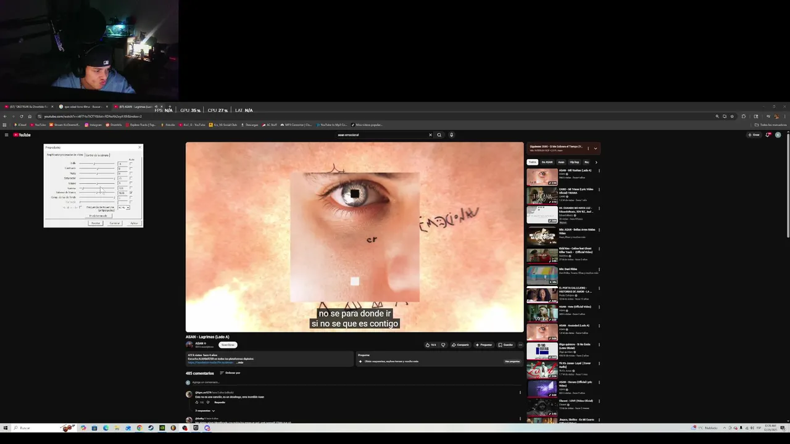
Task: Switch to Amplificador procesador de vídeo tab
Action: (x=65, y=155)
